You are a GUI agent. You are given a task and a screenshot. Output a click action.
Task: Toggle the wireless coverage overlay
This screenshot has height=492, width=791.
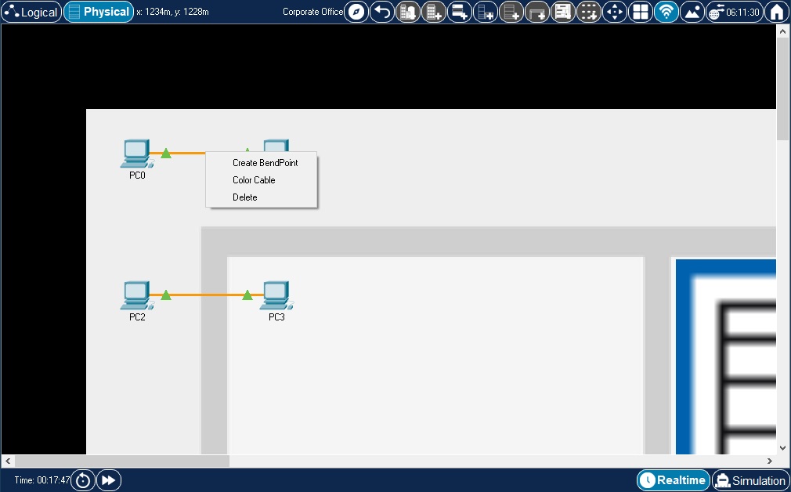(x=666, y=12)
